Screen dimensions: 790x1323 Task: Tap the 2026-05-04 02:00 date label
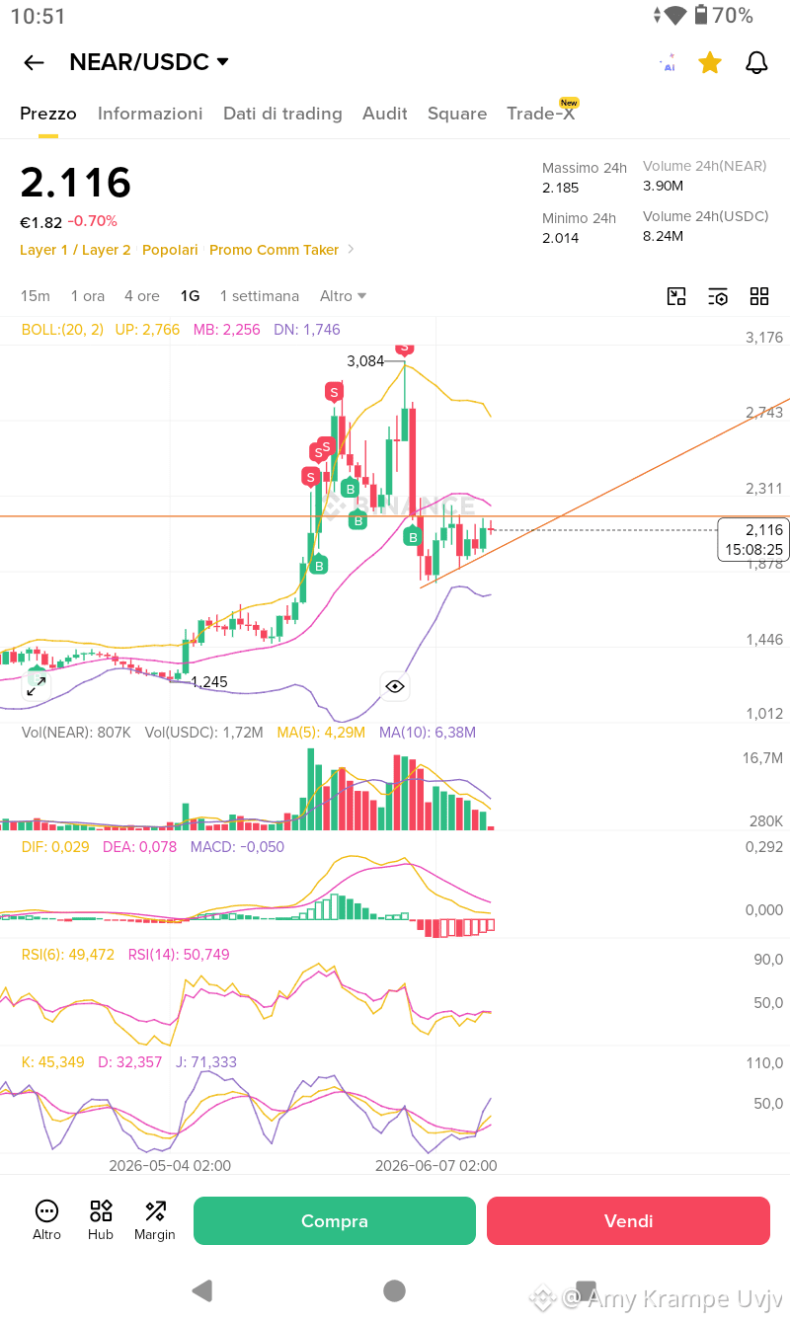170,1165
